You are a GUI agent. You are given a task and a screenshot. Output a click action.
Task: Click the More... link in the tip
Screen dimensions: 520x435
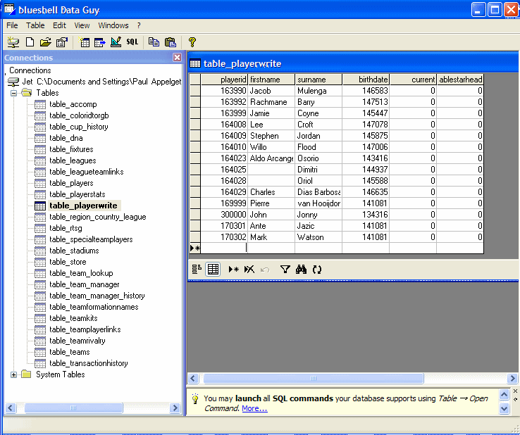coord(254,408)
